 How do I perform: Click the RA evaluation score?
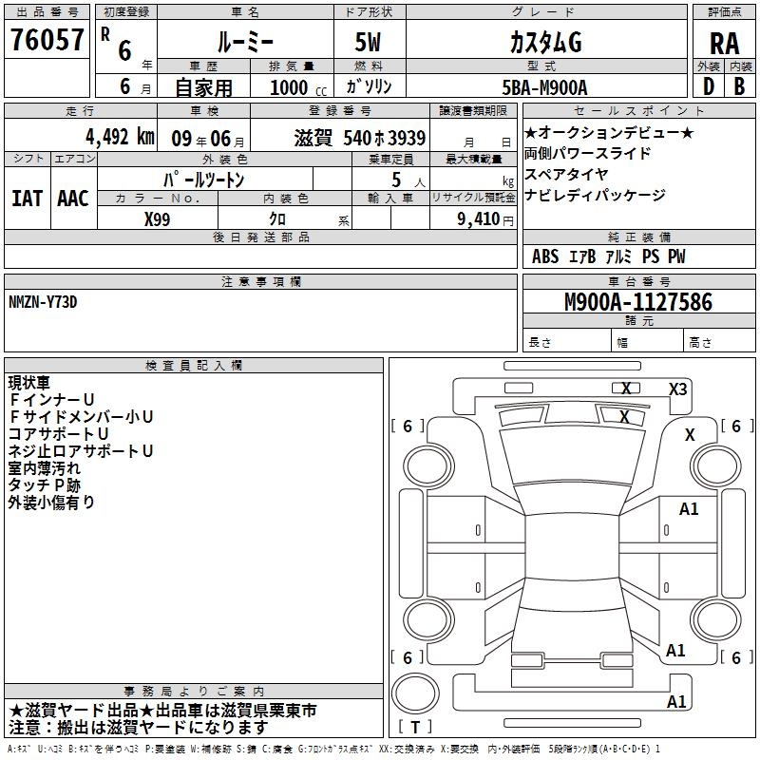724,44
